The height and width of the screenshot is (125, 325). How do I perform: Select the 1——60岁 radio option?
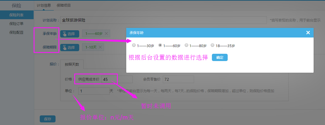pyautogui.click(x=160, y=45)
